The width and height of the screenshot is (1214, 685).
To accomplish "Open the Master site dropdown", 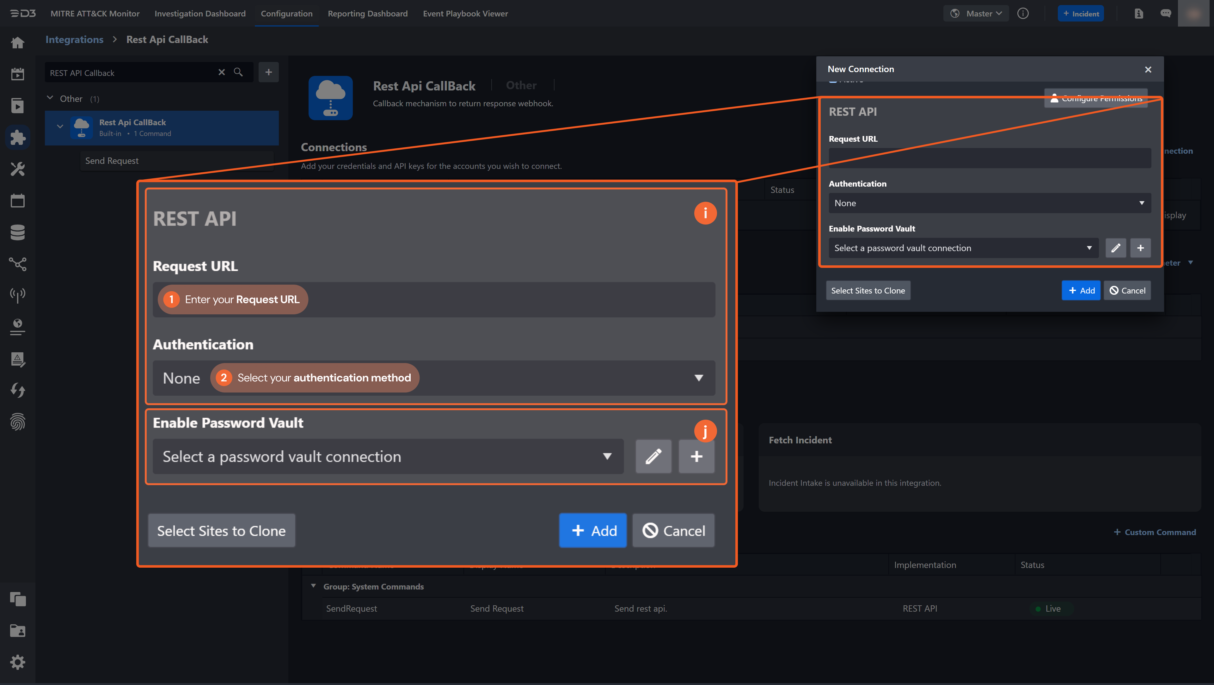I will click(x=977, y=14).
